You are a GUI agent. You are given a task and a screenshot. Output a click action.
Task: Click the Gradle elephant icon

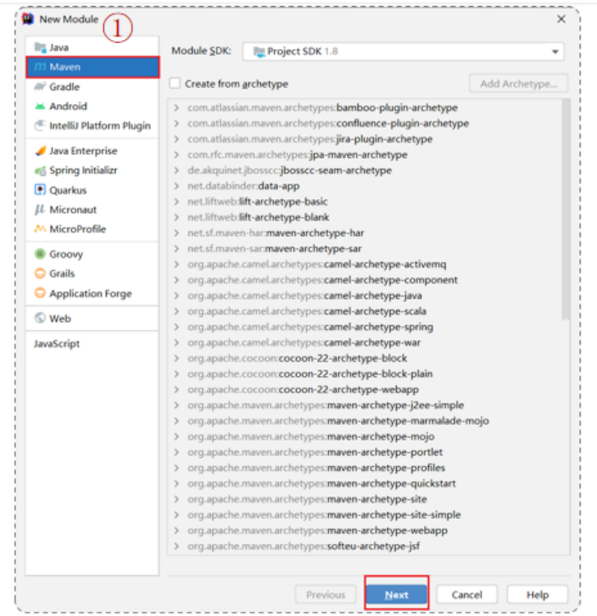pos(40,87)
